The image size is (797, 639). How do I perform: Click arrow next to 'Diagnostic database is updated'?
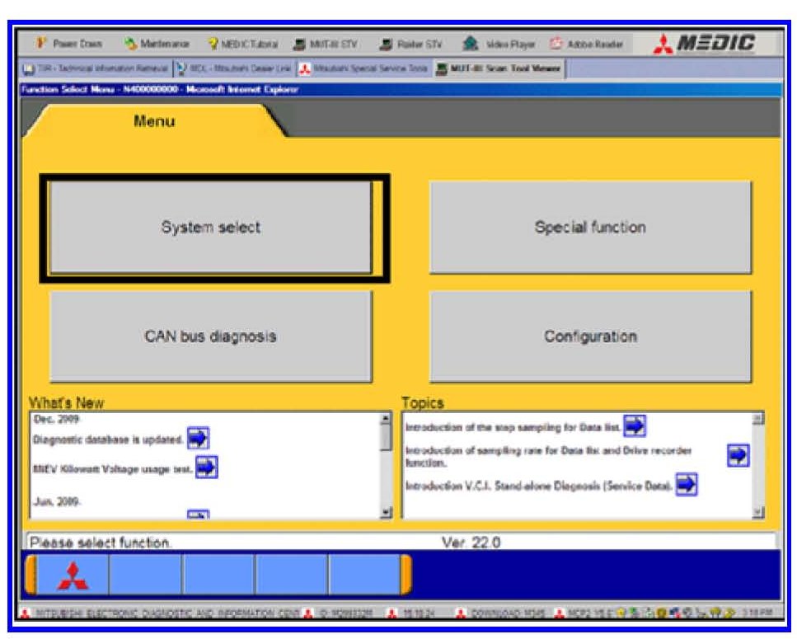click(x=197, y=438)
